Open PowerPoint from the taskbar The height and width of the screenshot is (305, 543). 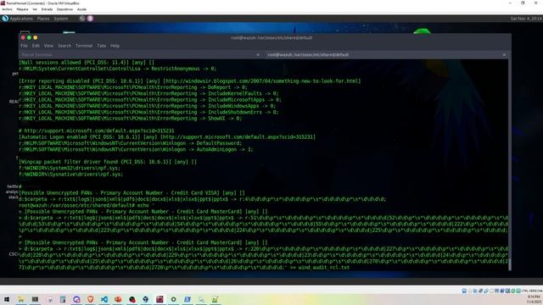[x=118, y=299]
